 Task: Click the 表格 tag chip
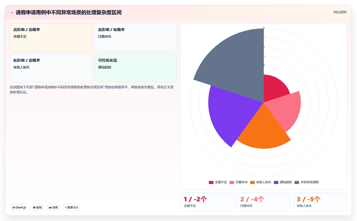[37, 207]
